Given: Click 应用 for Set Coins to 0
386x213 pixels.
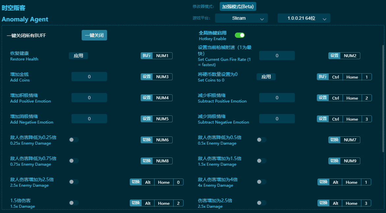Looking at the screenshot, I should (266, 77).
